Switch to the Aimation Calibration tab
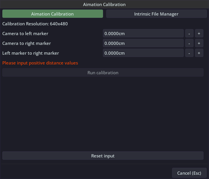Screen dimensions: 209x179 pos(53,14)
